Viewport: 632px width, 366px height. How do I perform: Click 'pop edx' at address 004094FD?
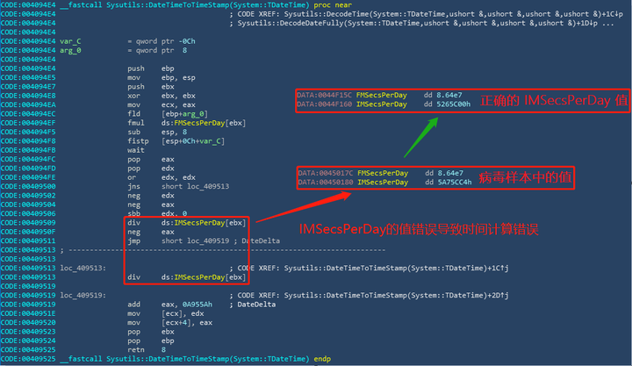[151, 169]
